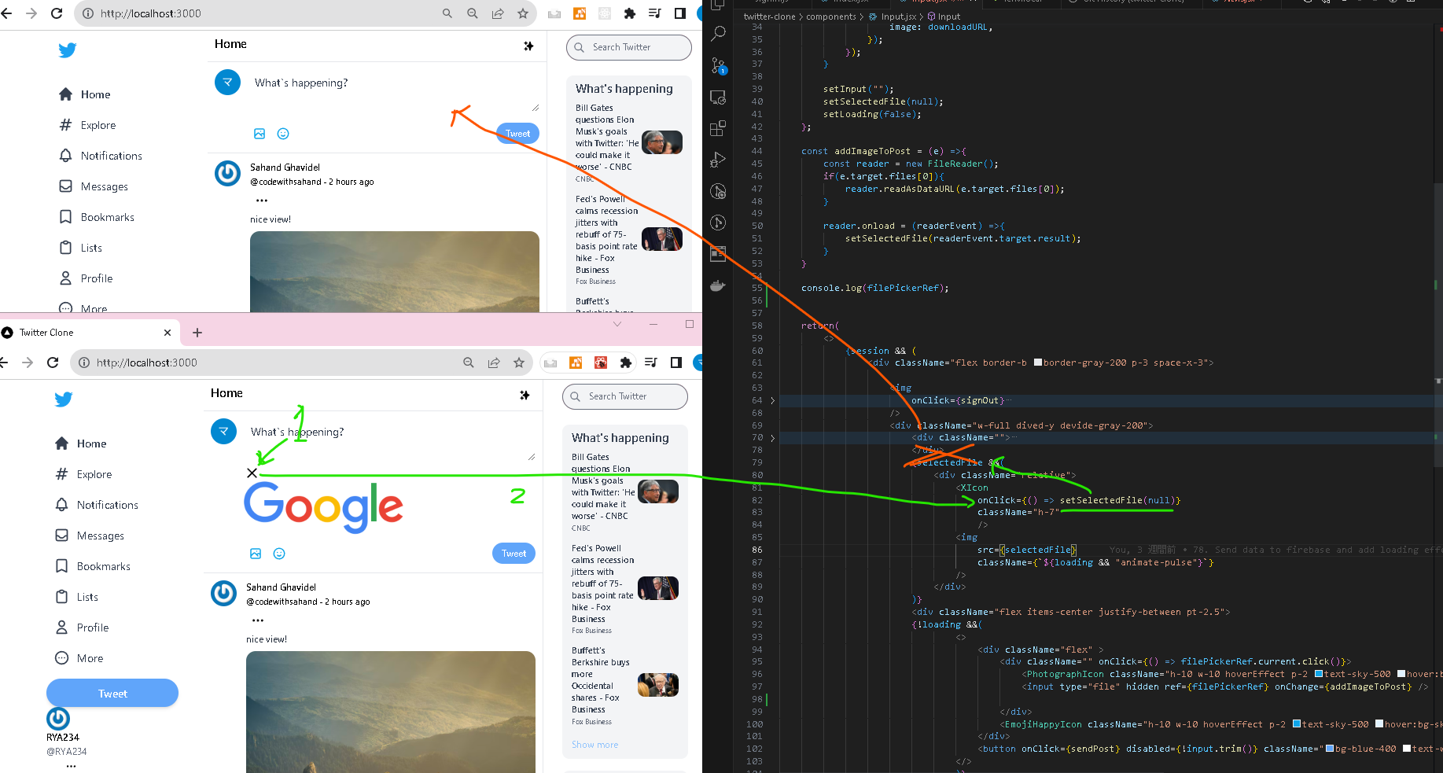The image size is (1443, 773).
Task: Click photo upload icon in lower browser composer
Action: coord(256,554)
